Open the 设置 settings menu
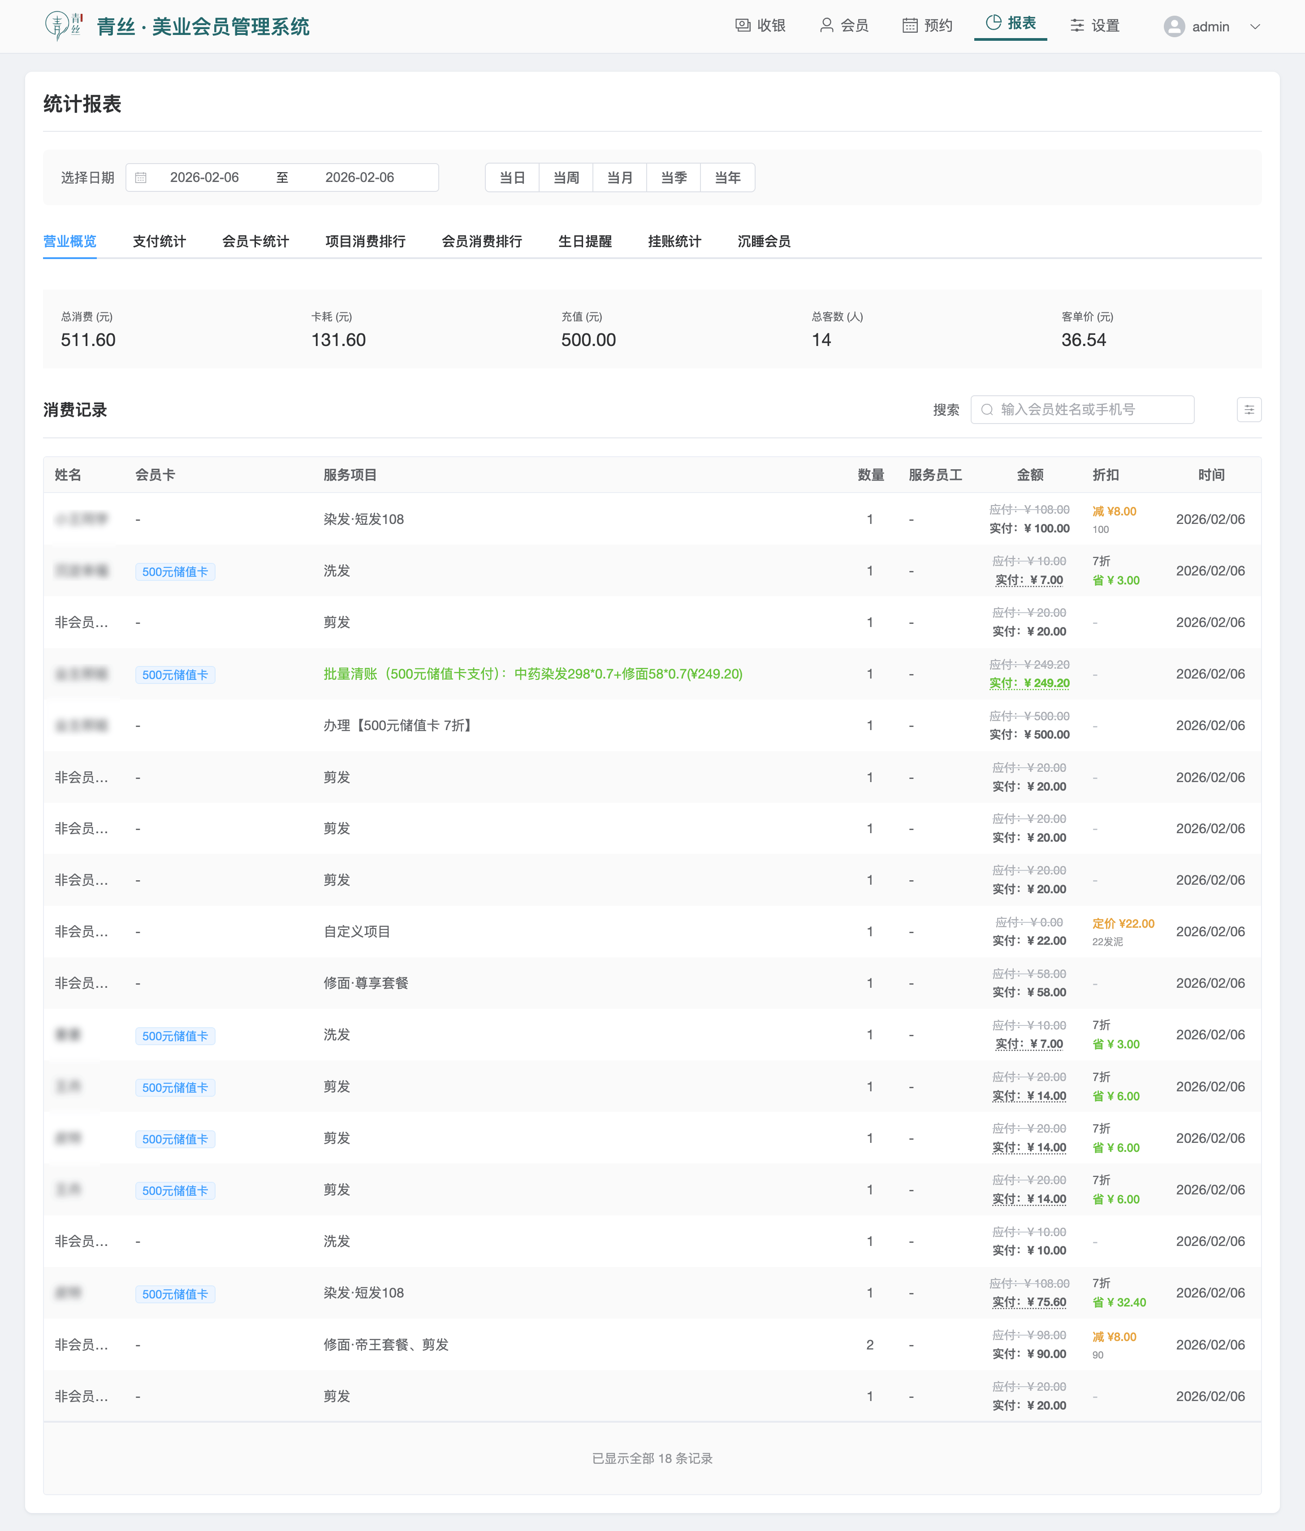 (x=1094, y=26)
